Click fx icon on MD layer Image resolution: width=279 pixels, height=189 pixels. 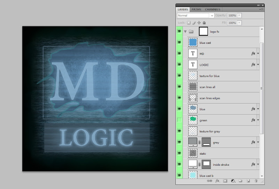tap(253, 54)
